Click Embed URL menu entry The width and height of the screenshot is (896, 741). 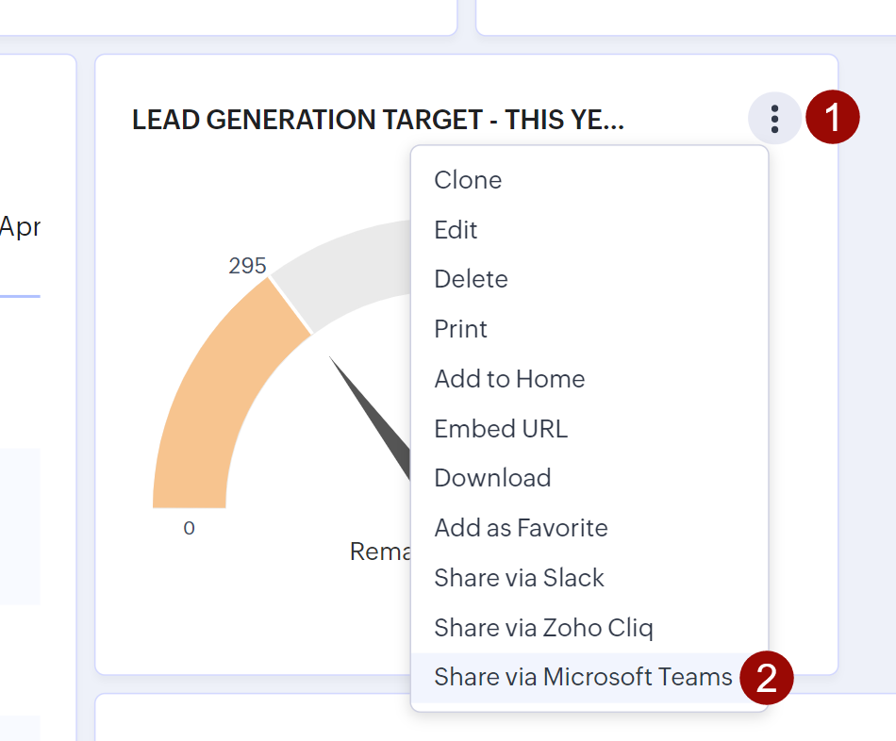pyautogui.click(x=501, y=429)
